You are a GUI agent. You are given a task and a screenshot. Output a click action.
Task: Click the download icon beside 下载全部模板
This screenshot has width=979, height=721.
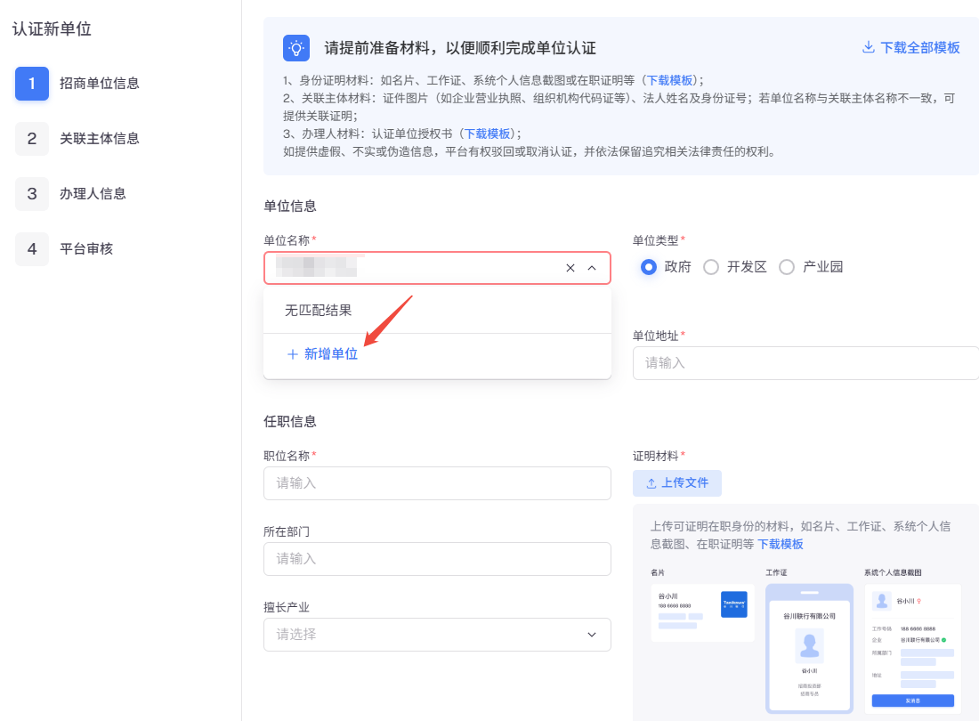tap(868, 47)
